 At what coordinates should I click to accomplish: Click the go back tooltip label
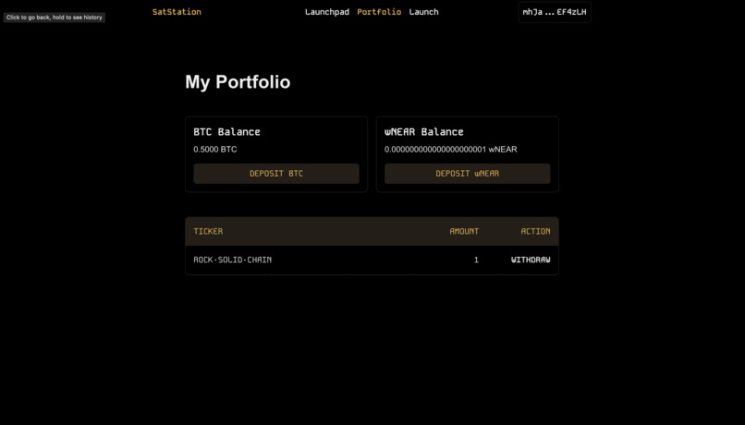click(55, 18)
